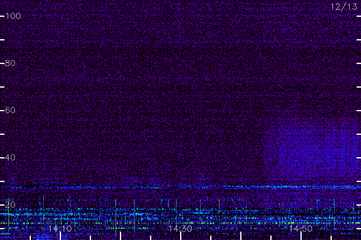Click the 20 frequency axis label
This screenshot has width=361, height=240.
click(10, 205)
